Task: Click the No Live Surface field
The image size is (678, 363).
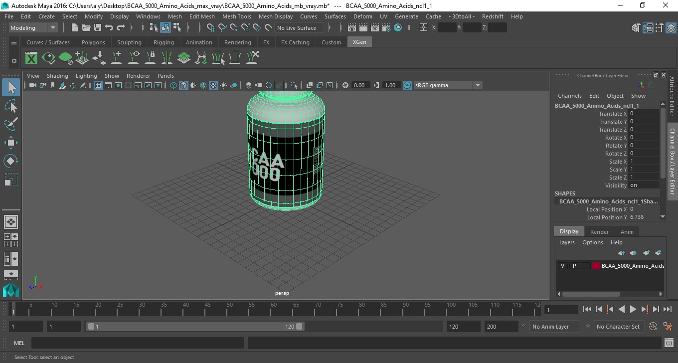Action: coord(299,28)
